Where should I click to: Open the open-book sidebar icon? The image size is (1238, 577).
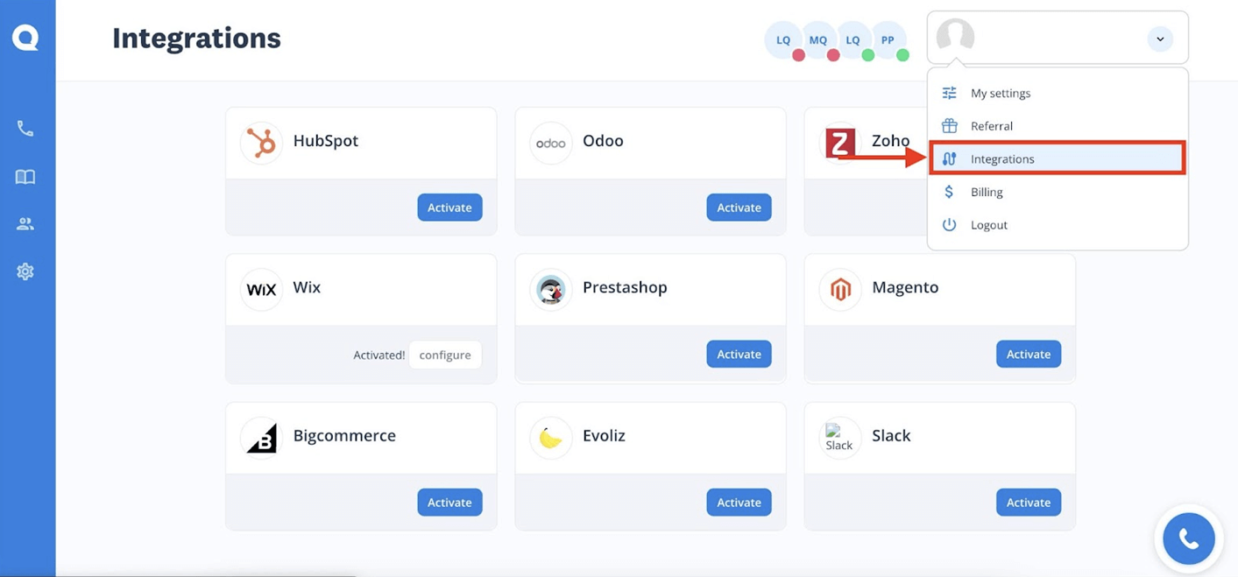(x=25, y=177)
